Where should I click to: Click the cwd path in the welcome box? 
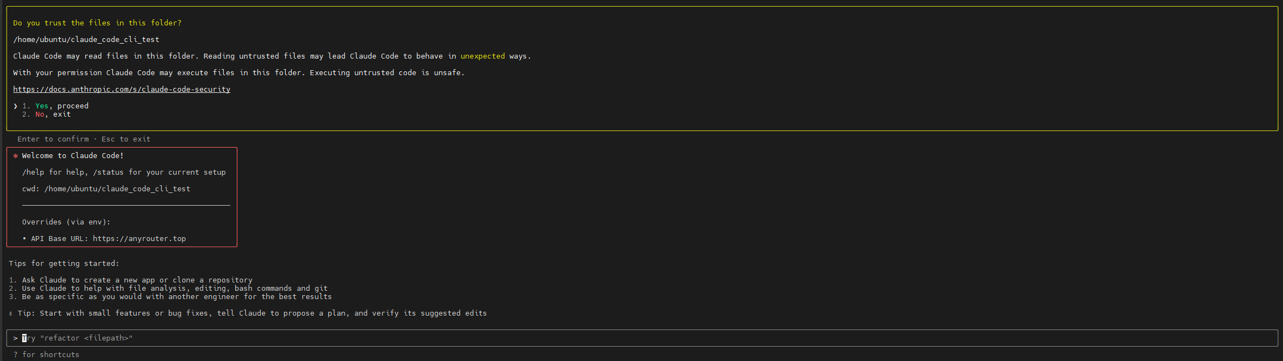[117, 189]
